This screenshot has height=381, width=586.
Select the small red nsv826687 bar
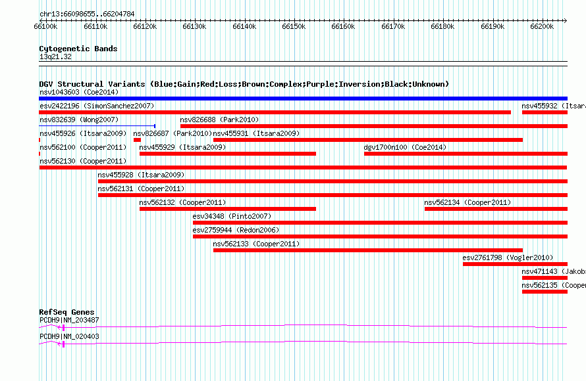pyautogui.click(x=137, y=140)
